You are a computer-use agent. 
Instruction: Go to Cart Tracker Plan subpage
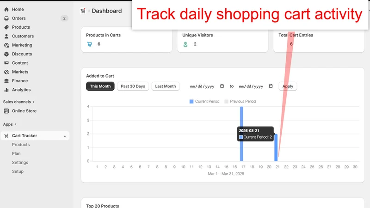point(16,154)
